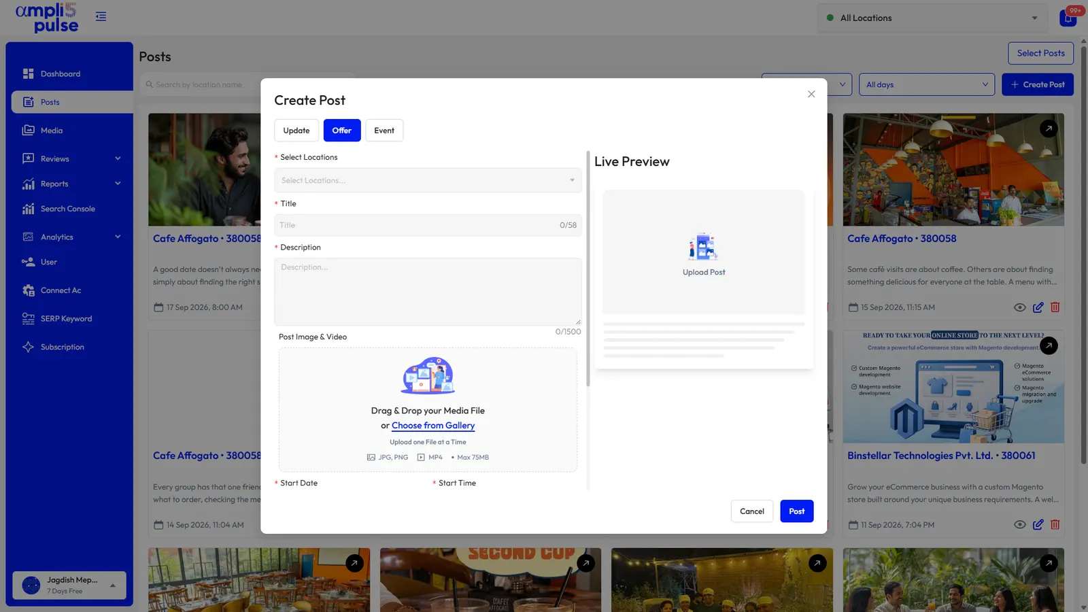Close the Create Post dialog
This screenshot has width=1088, height=612.
[x=811, y=94]
